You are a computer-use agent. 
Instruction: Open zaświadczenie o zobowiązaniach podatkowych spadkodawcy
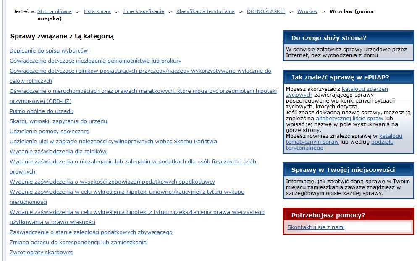(113, 182)
